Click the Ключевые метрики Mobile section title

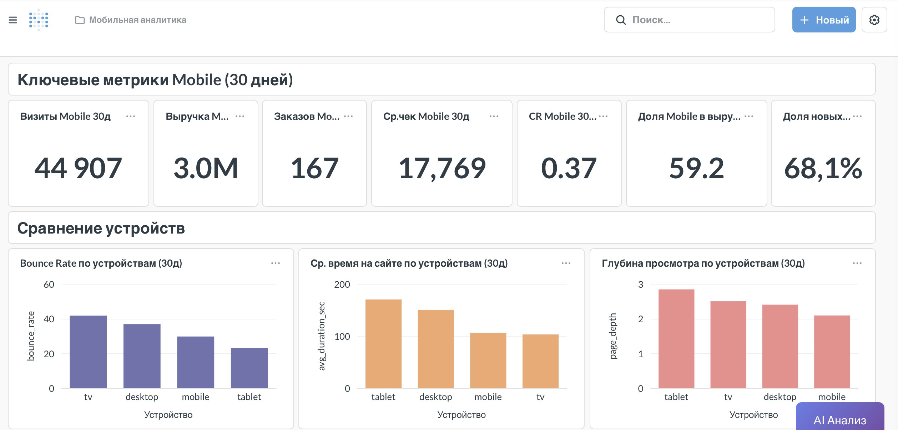coord(155,80)
